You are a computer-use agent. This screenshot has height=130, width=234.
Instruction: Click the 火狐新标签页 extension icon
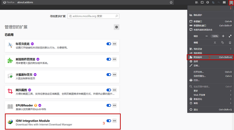(x=10, y=76)
